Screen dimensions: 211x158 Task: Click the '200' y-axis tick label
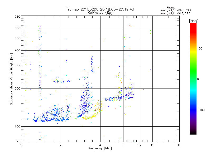17,88
